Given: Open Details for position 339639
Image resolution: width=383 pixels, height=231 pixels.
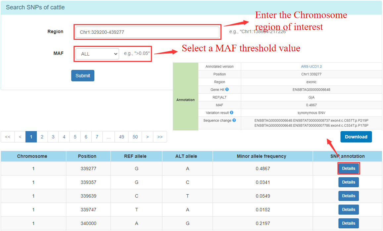Looking at the screenshot, I should click(x=348, y=196).
